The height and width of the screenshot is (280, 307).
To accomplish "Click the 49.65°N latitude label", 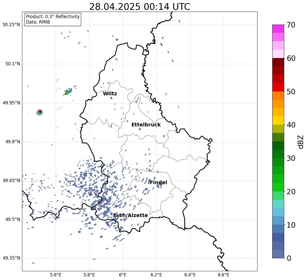I will [11, 181].
